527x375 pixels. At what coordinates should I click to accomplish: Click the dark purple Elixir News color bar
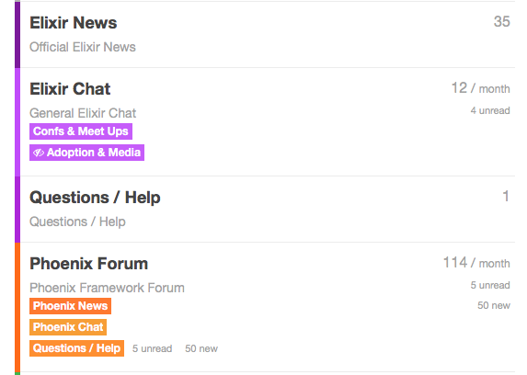pyautogui.click(x=17, y=34)
